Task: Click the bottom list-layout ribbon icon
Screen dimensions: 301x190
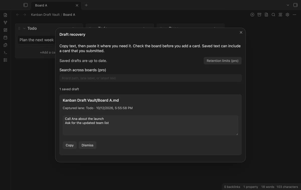Action: [x=5, y=60]
